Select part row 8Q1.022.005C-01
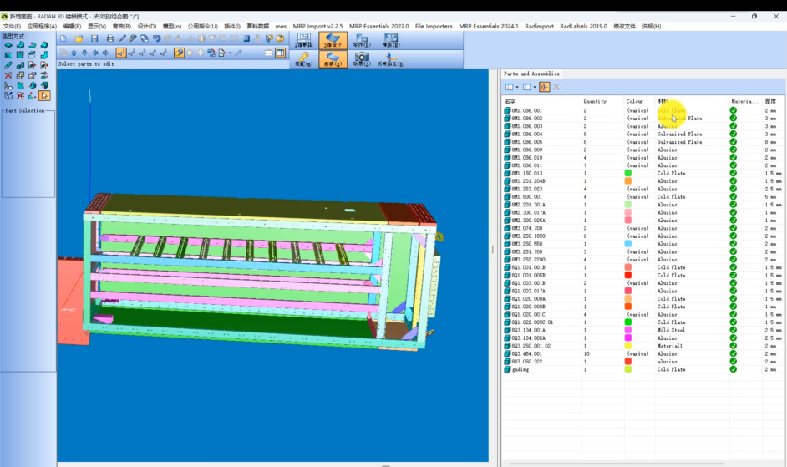787x467 pixels. click(642, 322)
